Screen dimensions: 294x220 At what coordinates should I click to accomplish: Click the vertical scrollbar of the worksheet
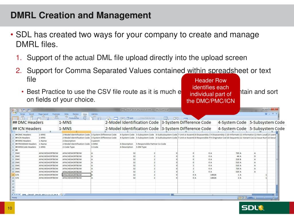click(277, 163)
